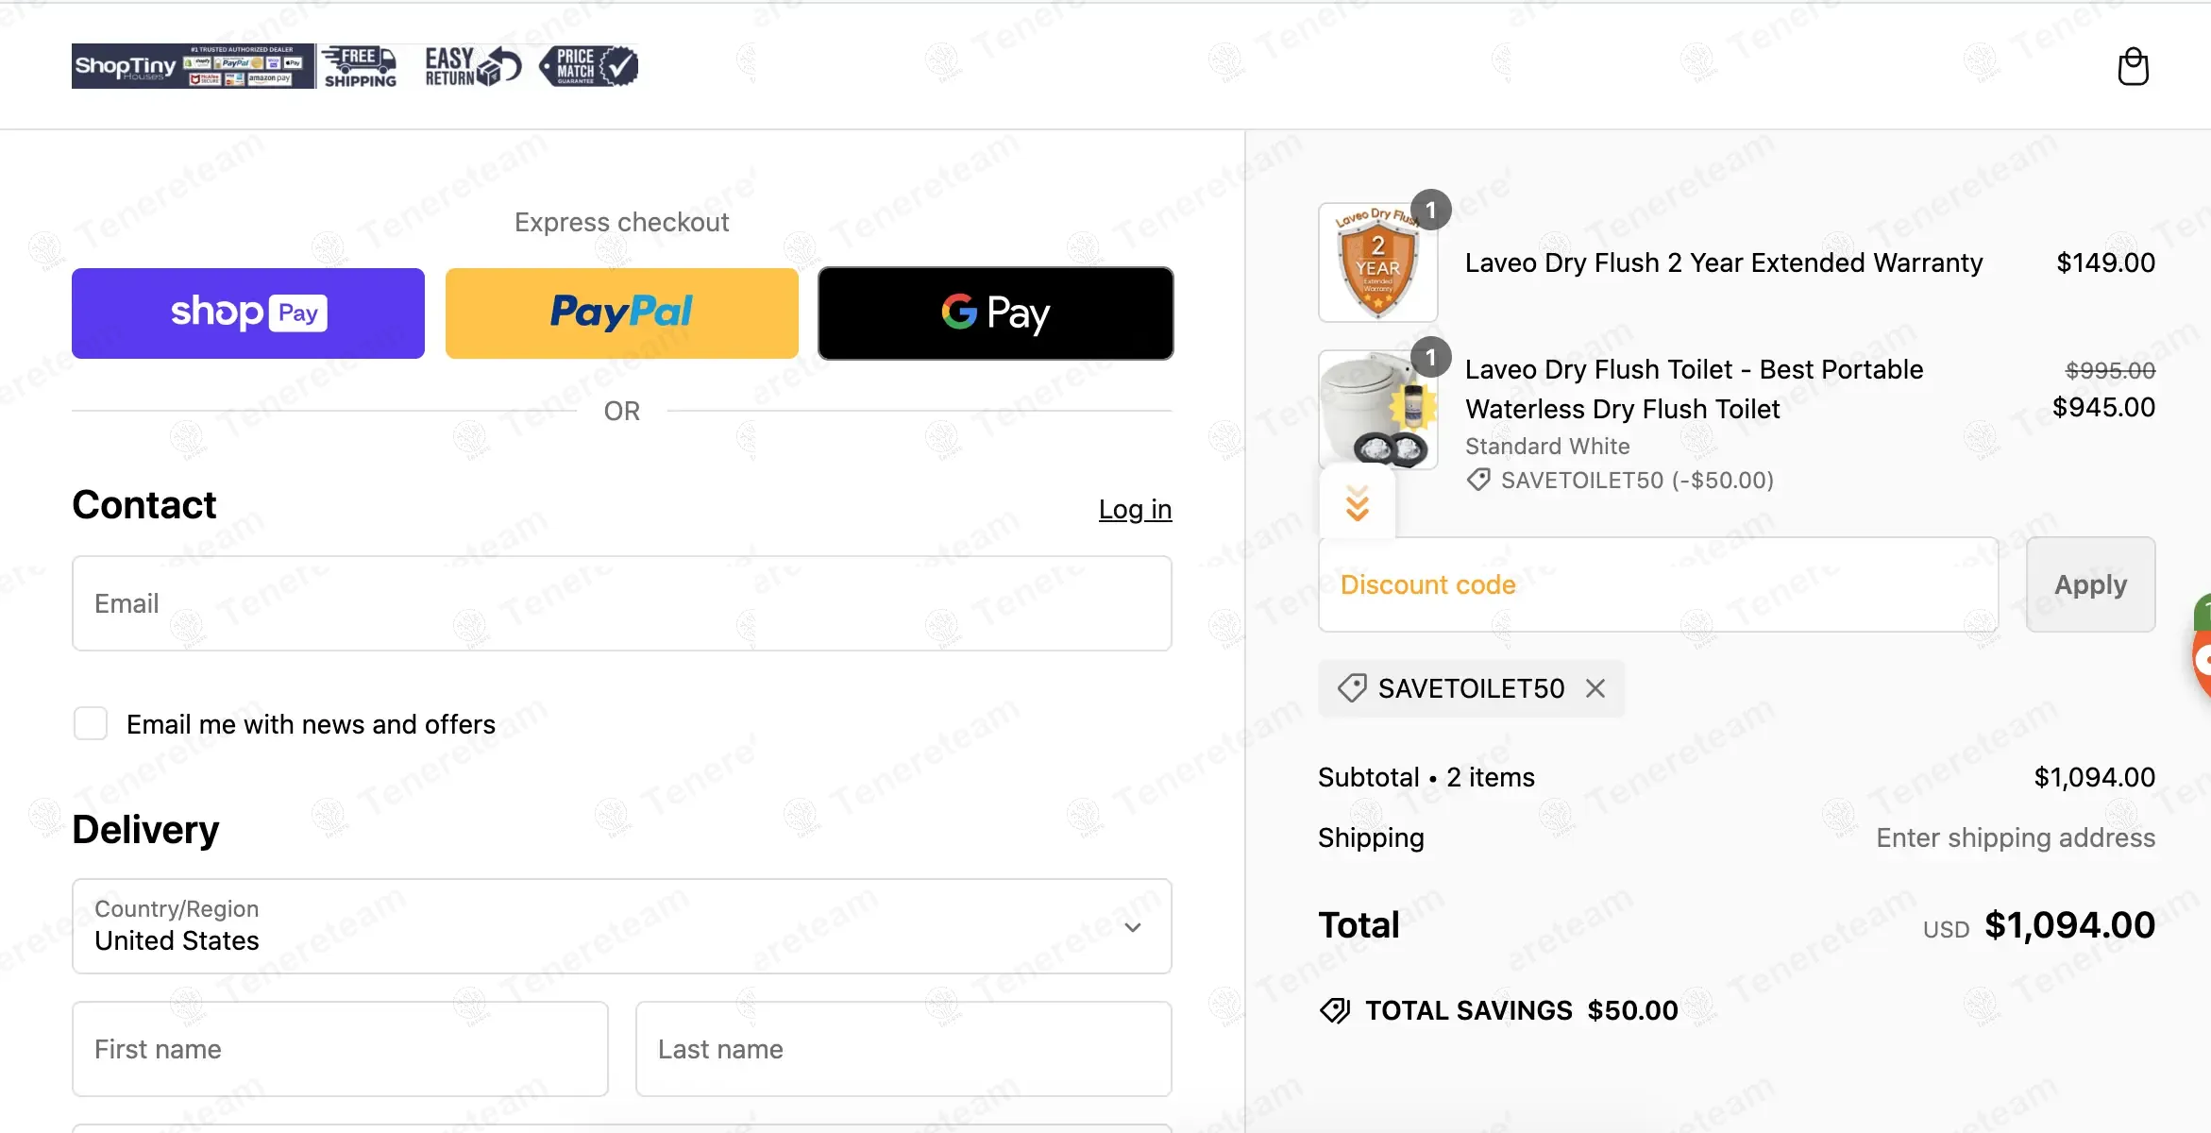Click the tag icon beside Total Savings
The width and height of the screenshot is (2211, 1133).
point(1335,1010)
